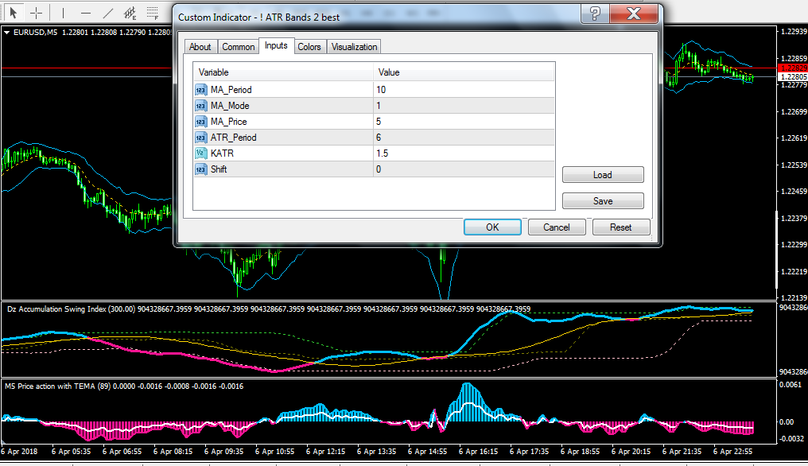The width and height of the screenshot is (808, 466).
Task: Select the equidistant channel tool
Action: [x=130, y=13]
